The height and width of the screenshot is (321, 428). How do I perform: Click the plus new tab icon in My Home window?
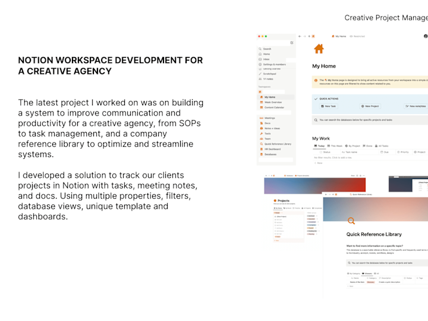coord(309,36)
